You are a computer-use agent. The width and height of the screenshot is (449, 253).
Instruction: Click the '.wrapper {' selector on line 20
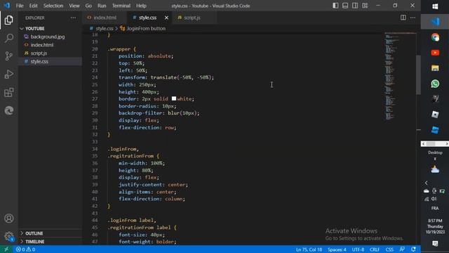click(121, 49)
